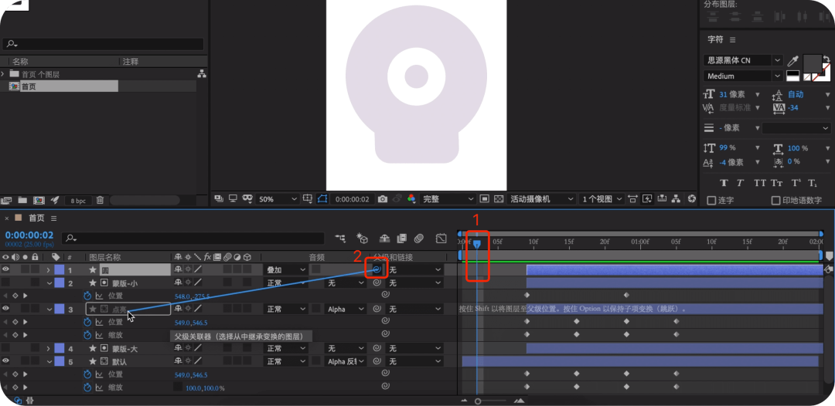The height and width of the screenshot is (406, 835).
Task: Click the Faux Italic T button
Action: [x=740, y=183]
